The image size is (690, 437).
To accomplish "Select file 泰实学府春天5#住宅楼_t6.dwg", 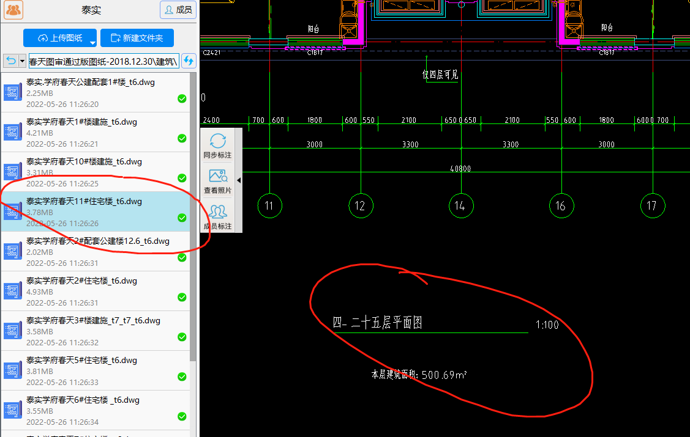I will tap(96, 370).
